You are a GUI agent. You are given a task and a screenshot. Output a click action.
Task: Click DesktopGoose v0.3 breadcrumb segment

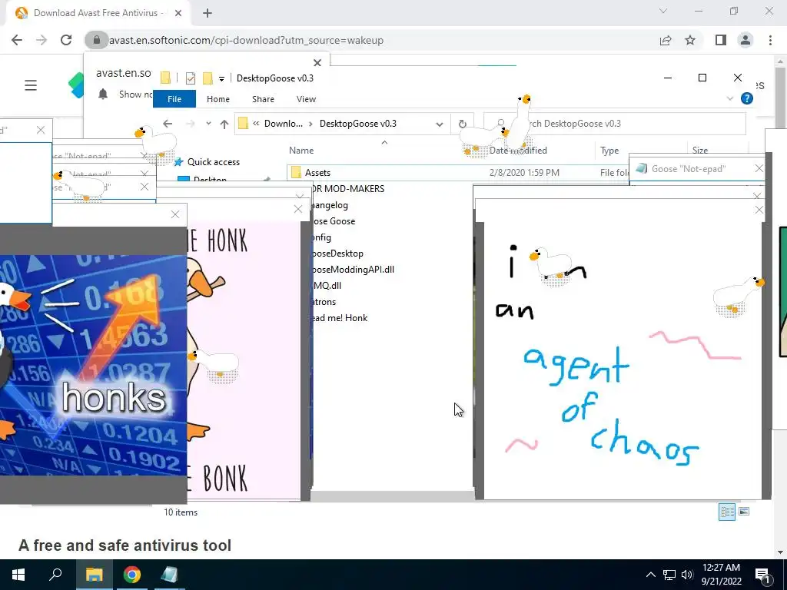tap(358, 124)
